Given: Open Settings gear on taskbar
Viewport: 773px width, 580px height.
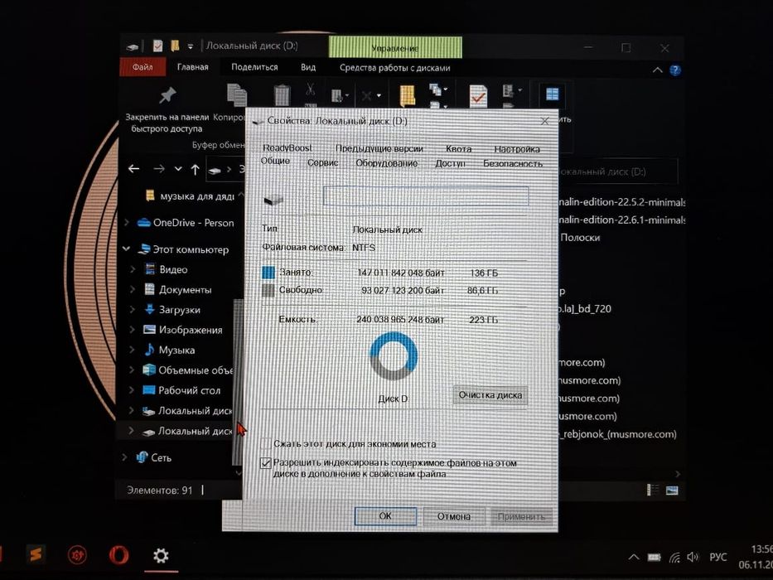Looking at the screenshot, I should [x=161, y=555].
